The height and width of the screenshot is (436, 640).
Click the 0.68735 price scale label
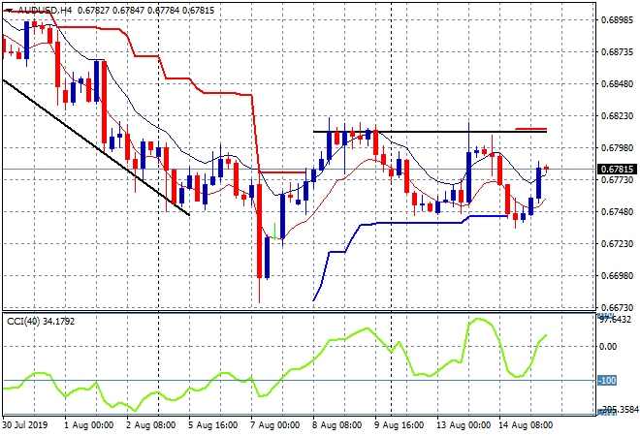[x=617, y=51]
